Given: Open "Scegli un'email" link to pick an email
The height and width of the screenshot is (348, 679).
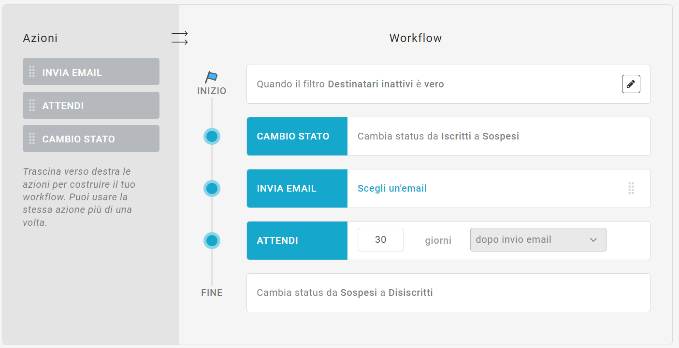Looking at the screenshot, I should pos(392,188).
